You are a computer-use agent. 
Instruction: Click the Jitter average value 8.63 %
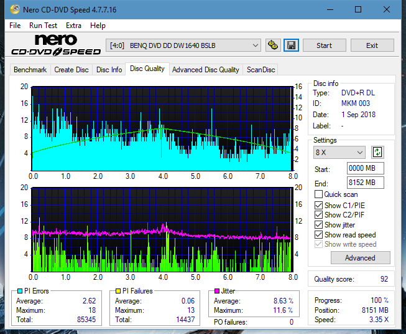[284, 301]
